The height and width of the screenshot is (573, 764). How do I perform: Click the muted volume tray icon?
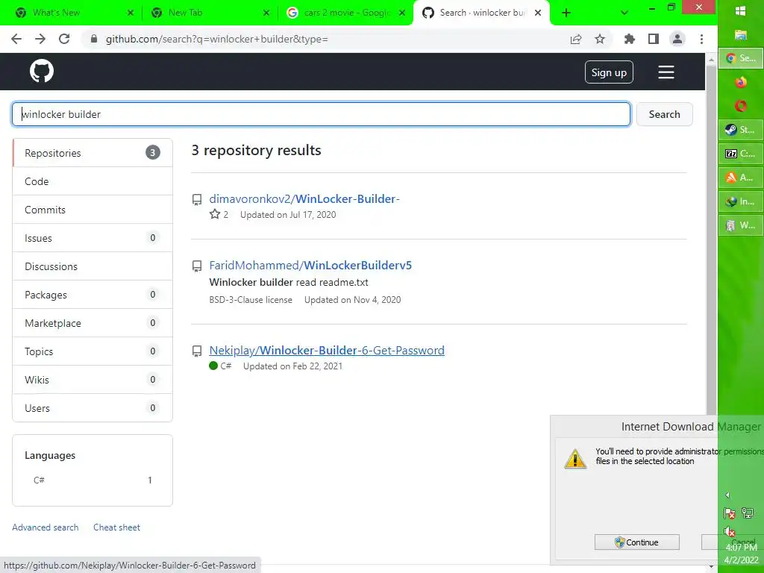pos(730,531)
